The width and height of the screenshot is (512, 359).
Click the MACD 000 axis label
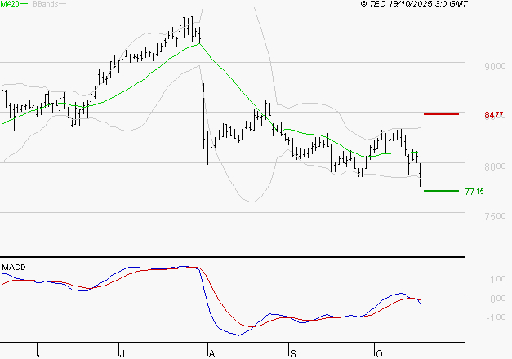click(x=498, y=299)
